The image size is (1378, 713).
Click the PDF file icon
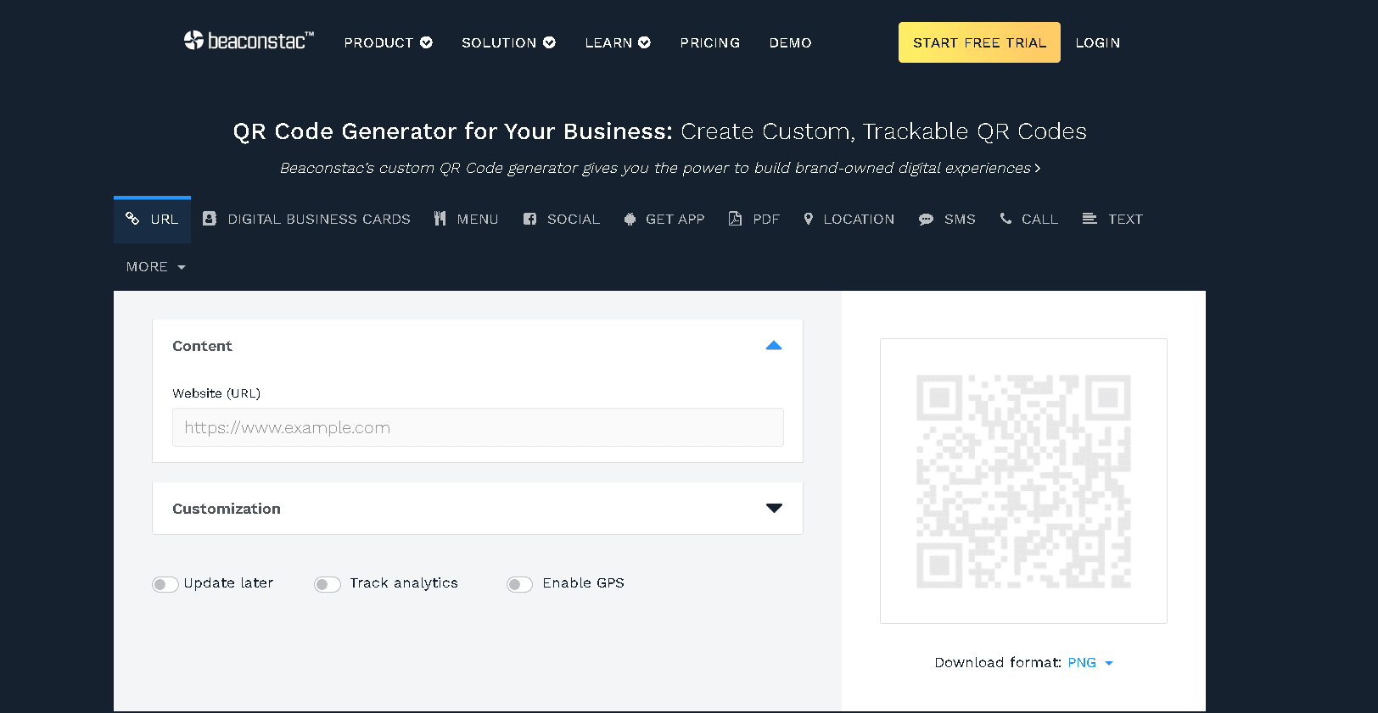[735, 219]
